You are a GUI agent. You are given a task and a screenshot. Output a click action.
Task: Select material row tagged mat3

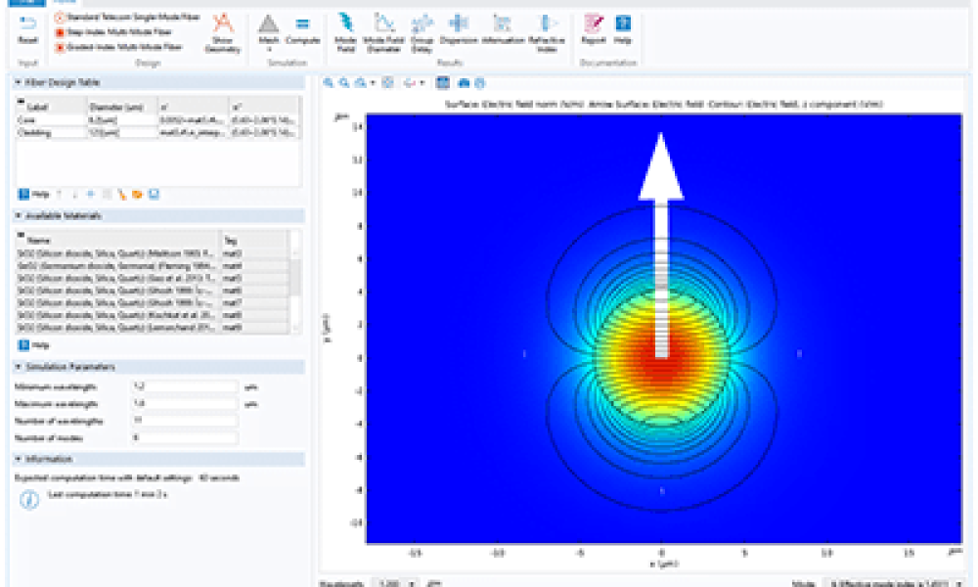[x=153, y=254]
